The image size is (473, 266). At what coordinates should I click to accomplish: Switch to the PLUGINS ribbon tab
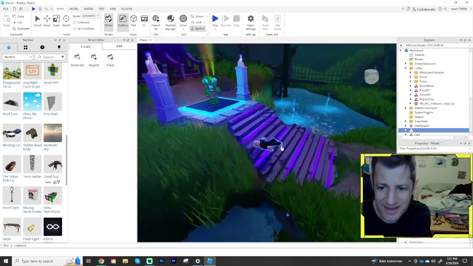pyautogui.click(x=127, y=8)
